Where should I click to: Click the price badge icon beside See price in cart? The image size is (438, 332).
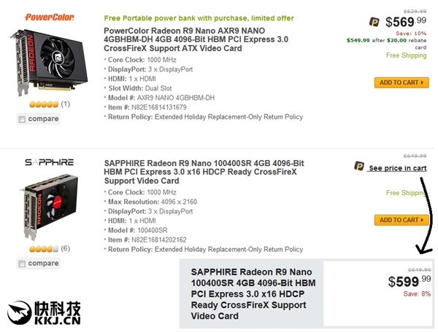(359, 167)
